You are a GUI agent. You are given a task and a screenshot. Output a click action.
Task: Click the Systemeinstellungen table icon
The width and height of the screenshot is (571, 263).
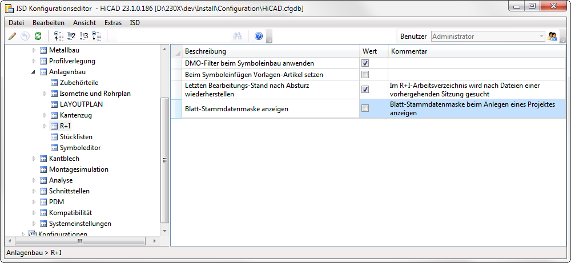click(43, 224)
